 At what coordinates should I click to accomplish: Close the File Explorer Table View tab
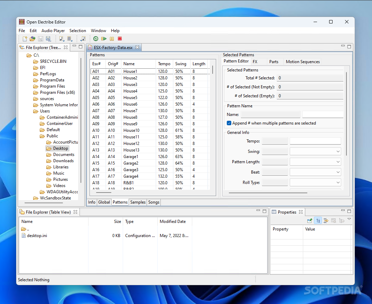(75, 212)
